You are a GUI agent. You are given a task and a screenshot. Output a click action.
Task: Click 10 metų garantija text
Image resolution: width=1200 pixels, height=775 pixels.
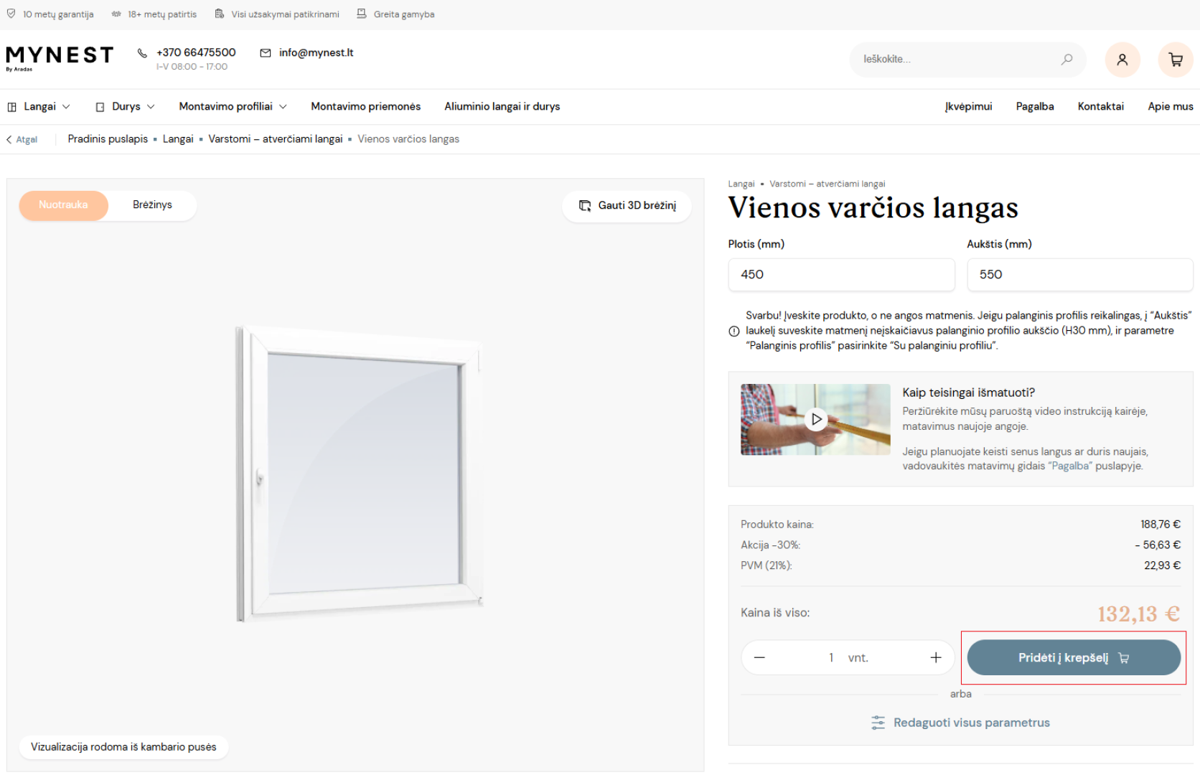click(58, 14)
